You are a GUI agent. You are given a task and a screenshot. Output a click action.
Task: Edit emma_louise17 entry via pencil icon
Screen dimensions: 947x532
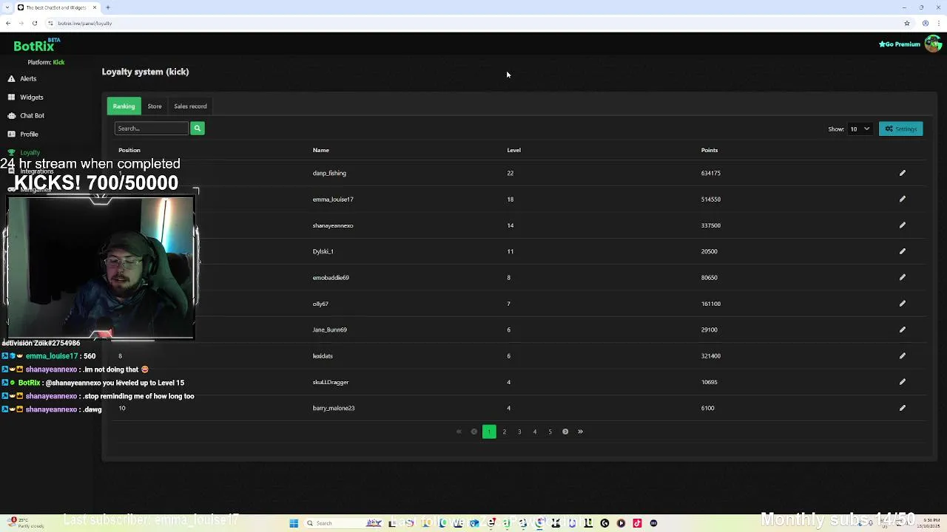(x=902, y=199)
